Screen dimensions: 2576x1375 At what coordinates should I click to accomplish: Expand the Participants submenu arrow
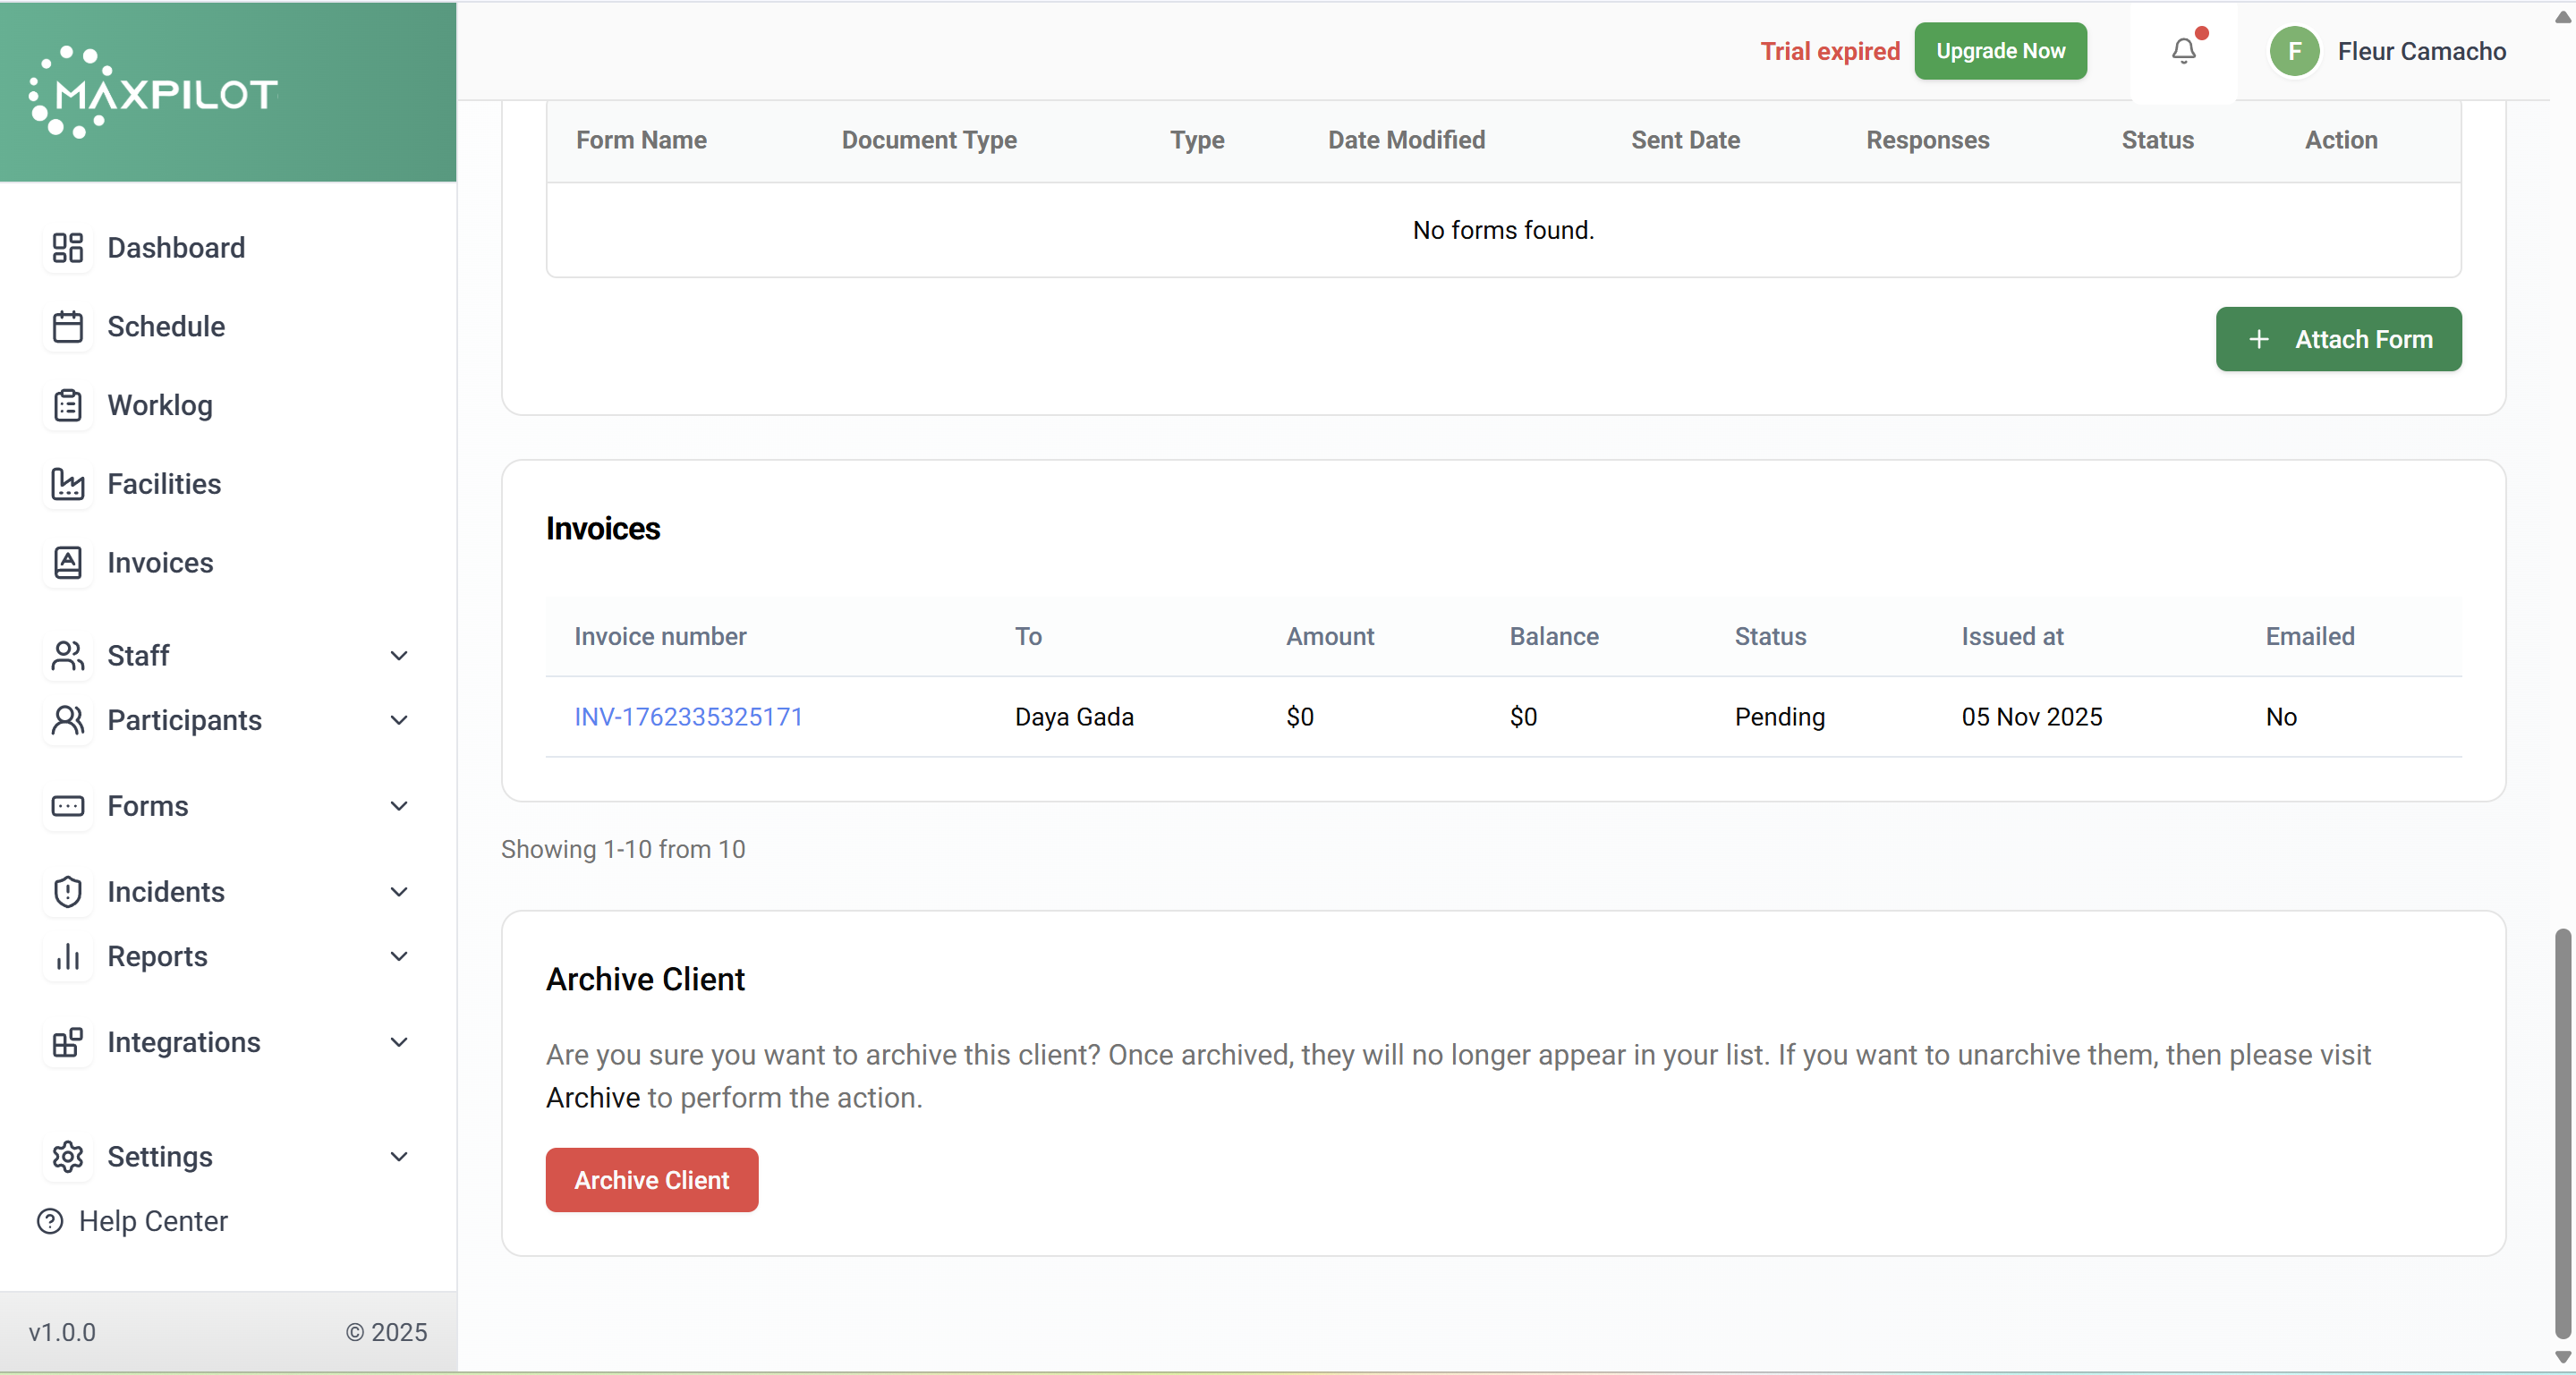[398, 720]
